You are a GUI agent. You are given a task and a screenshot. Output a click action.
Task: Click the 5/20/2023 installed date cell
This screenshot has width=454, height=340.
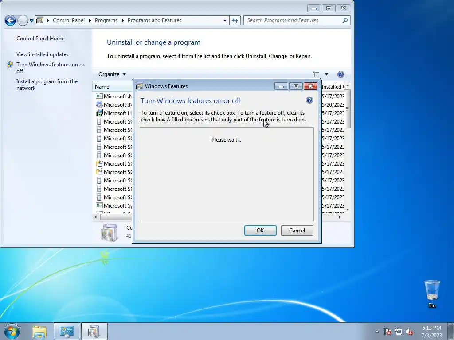[333, 104]
